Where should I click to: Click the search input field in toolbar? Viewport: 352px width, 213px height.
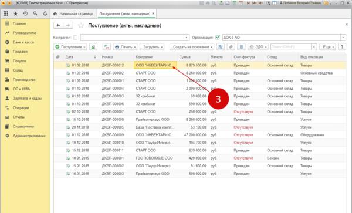(x=291, y=47)
